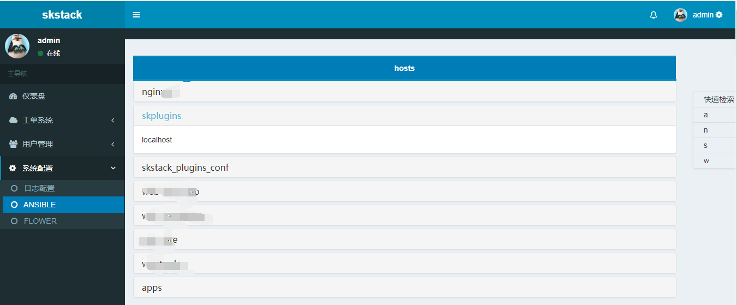Image resolution: width=737 pixels, height=305 pixels.
Task: Collapse the skplugins host group
Action: 161,116
